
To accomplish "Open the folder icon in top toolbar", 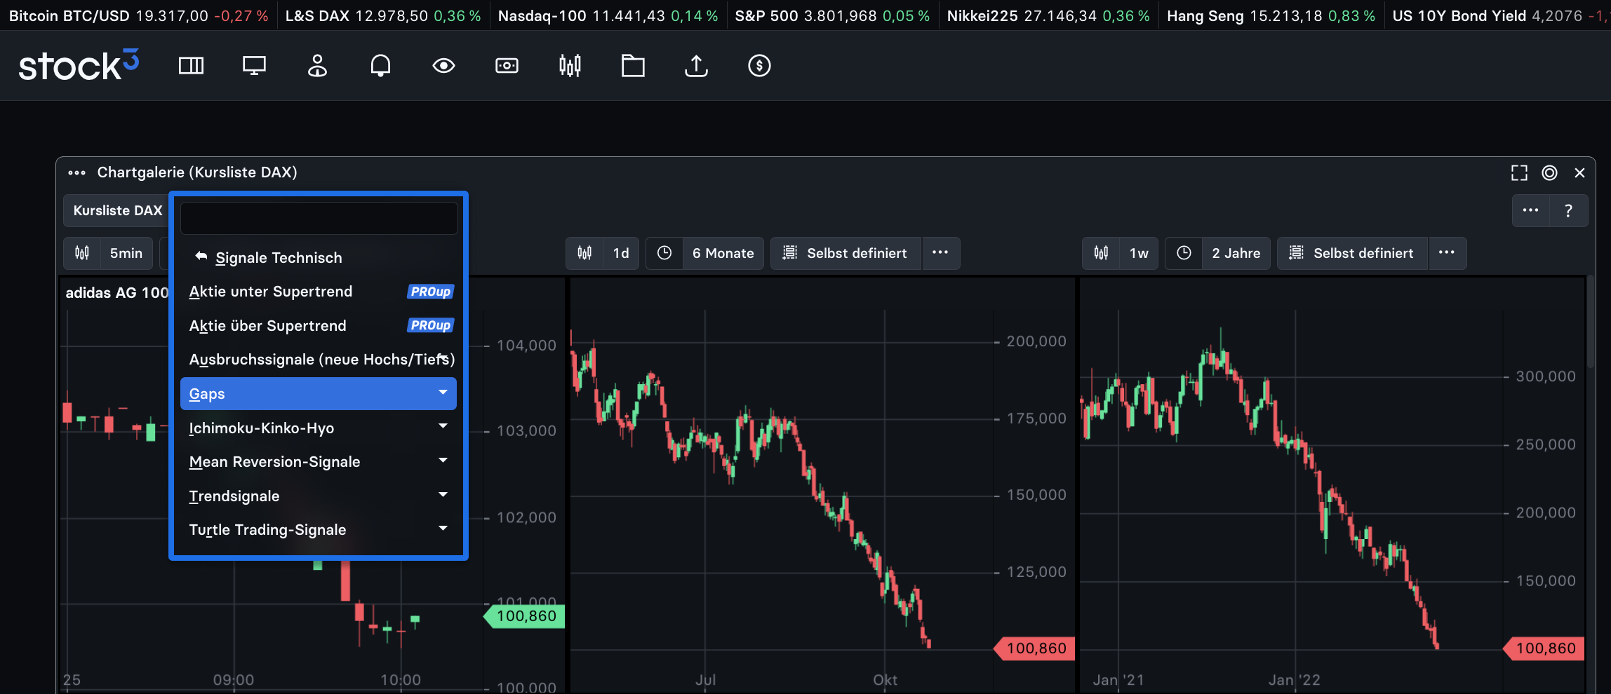I will pyautogui.click(x=633, y=66).
